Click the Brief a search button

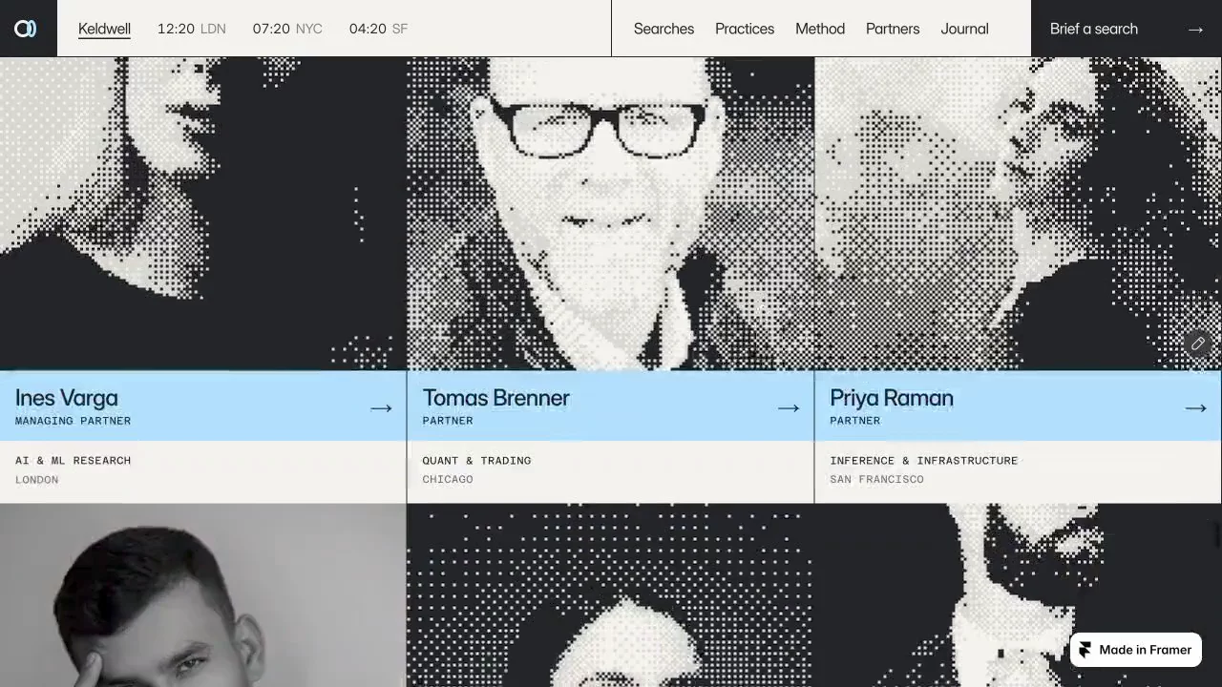(1127, 29)
